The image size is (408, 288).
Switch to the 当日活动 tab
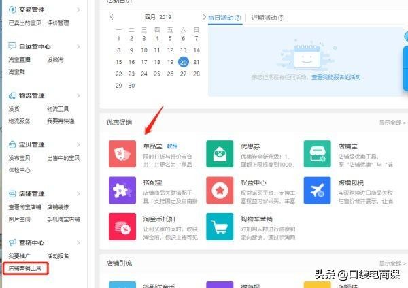pyautogui.click(x=220, y=18)
